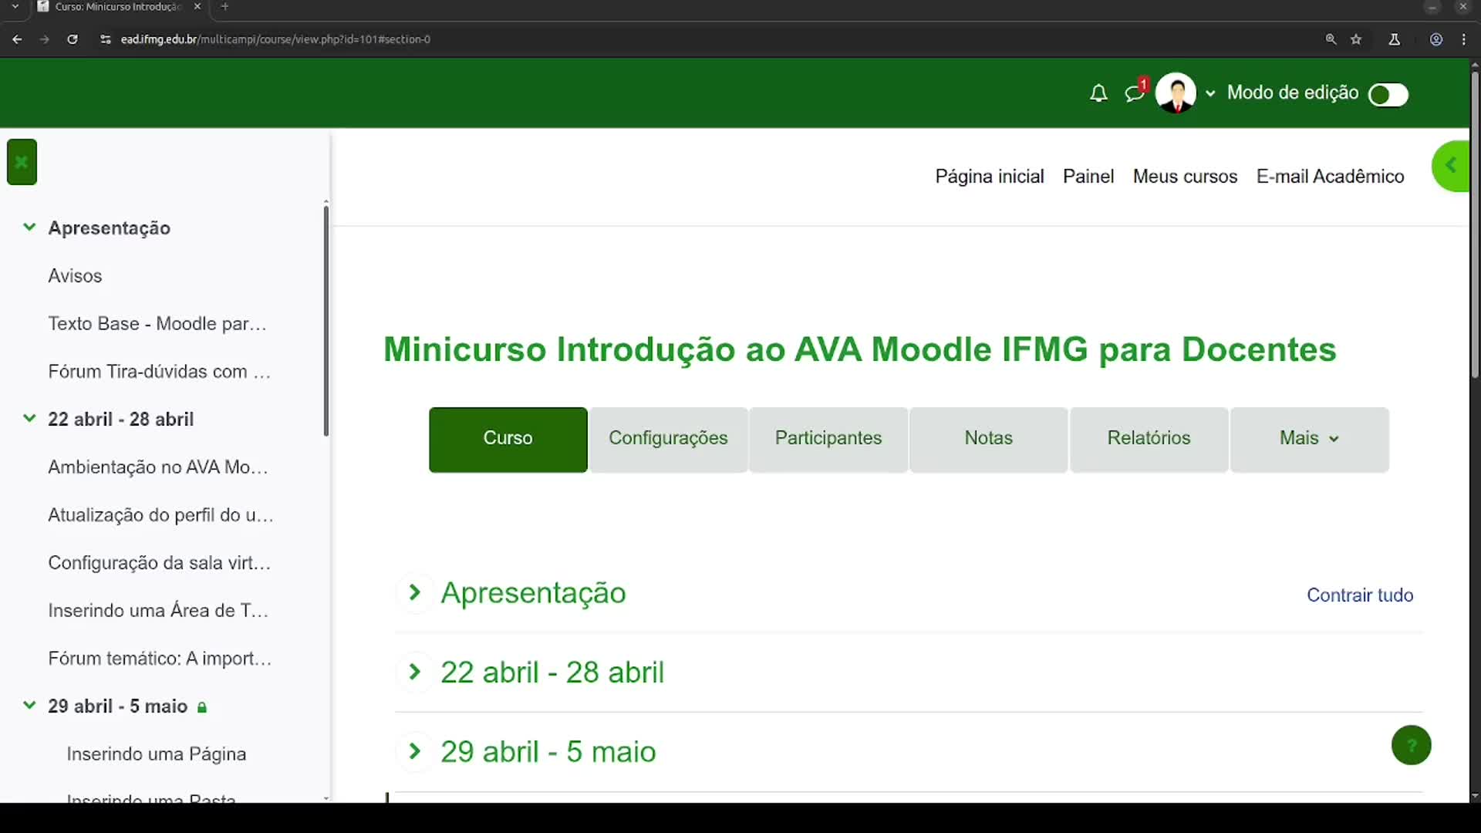Click the main page vertical scrollbar
This screenshot has height=833, width=1481.
[x=1475, y=225]
